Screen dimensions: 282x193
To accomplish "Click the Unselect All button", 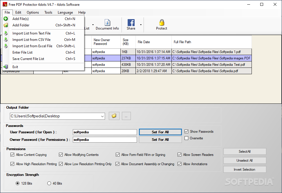I will 245,161.
